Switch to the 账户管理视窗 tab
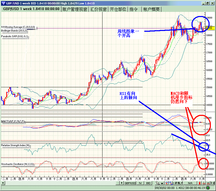 pyautogui.click(x=75, y=9)
